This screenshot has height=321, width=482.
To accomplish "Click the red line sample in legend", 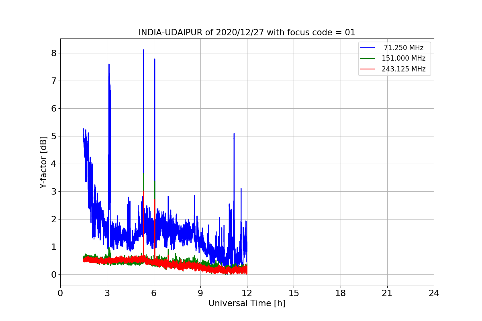I will [x=368, y=69].
